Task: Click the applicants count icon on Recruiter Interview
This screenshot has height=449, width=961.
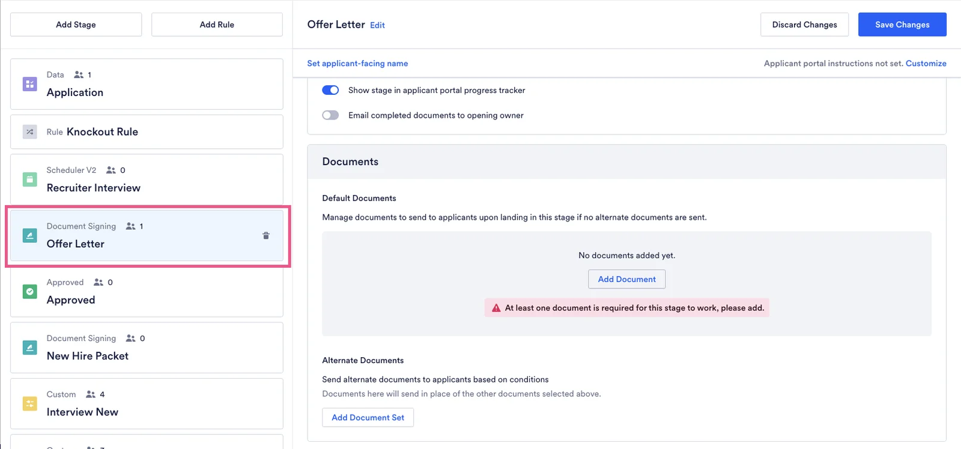Action: pyautogui.click(x=111, y=170)
